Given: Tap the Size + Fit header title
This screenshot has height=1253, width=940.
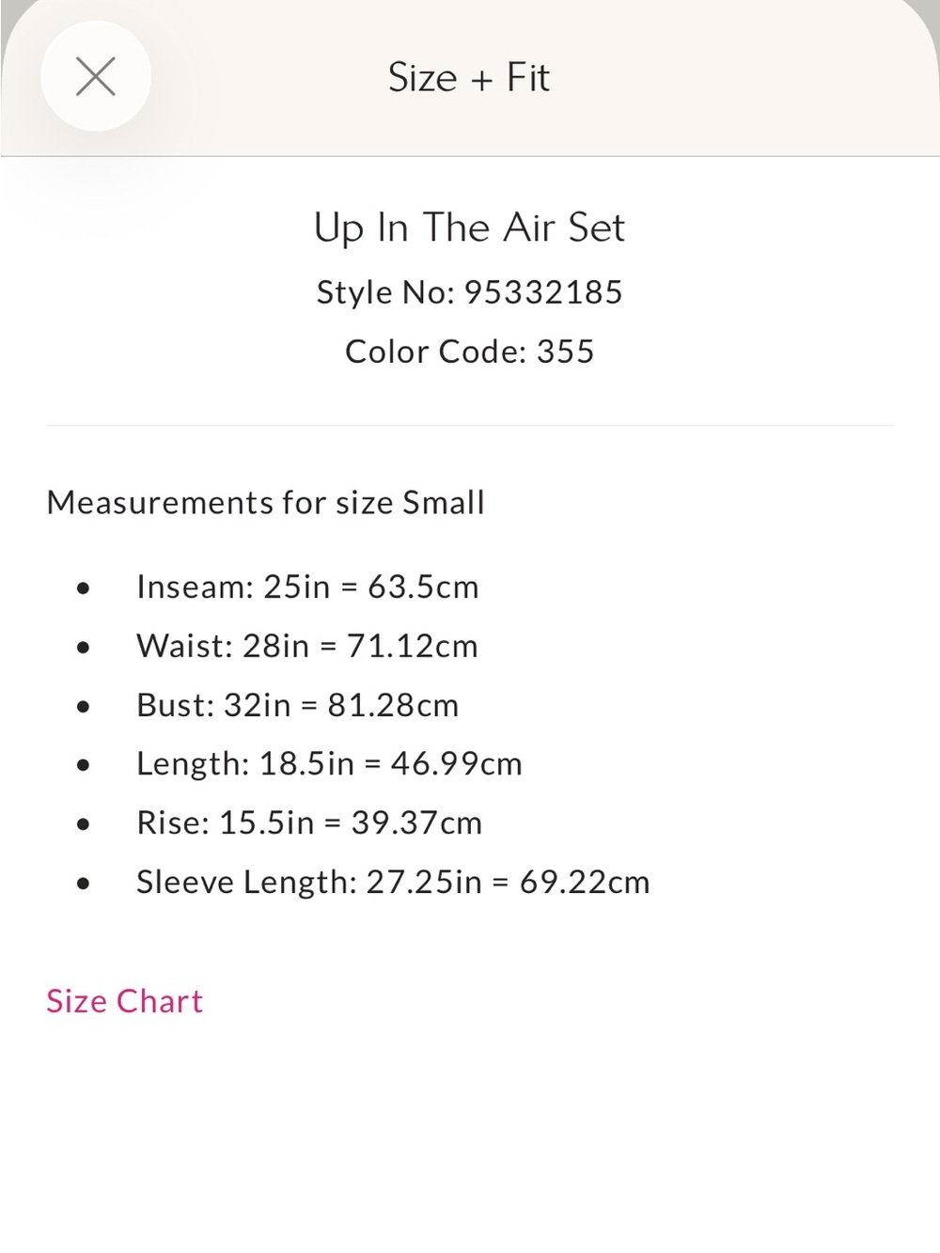Looking at the screenshot, I should coord(469,77).
